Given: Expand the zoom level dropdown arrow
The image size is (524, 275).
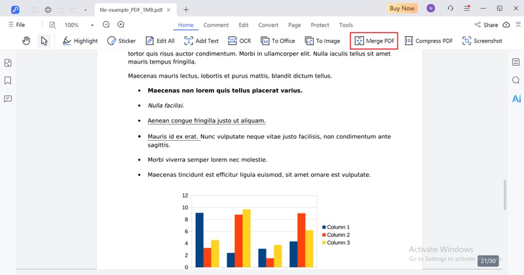Looking at the screenshot, I should pos(92,25).
